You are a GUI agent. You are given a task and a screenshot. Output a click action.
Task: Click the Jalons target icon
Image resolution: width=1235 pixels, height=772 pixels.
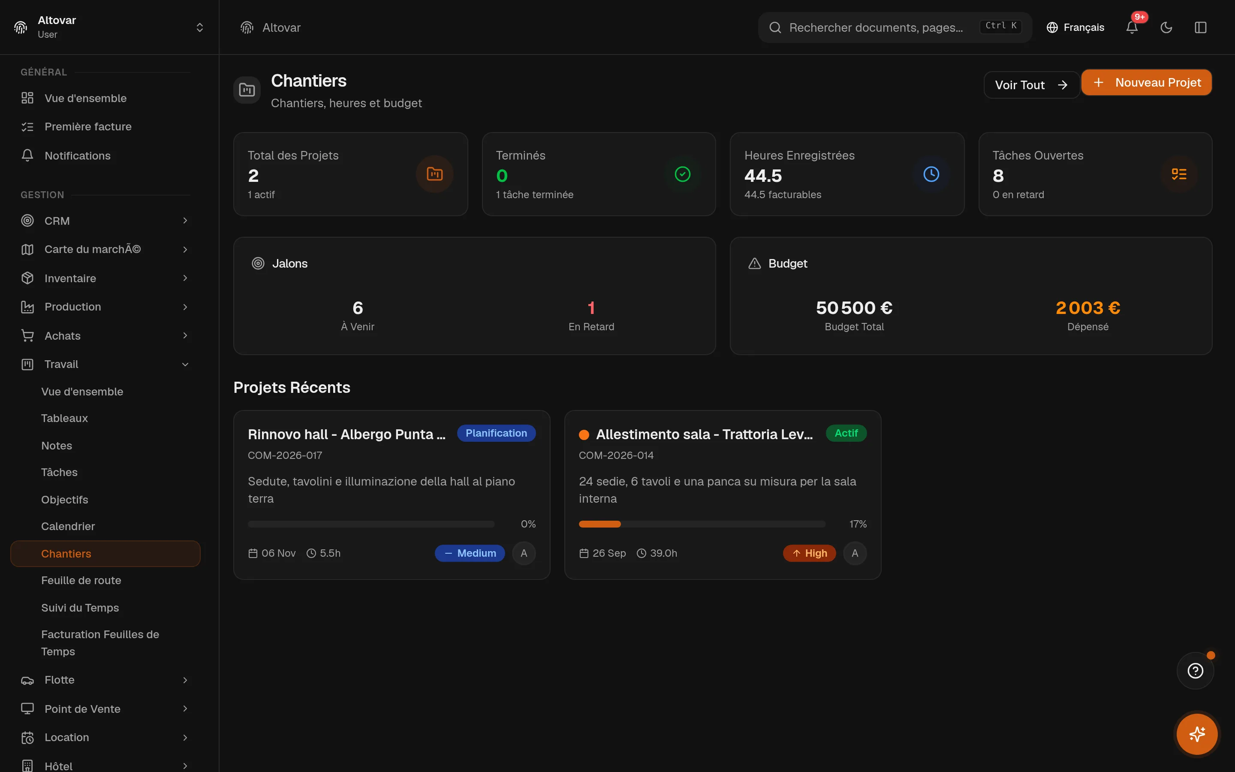coord(258,263)
